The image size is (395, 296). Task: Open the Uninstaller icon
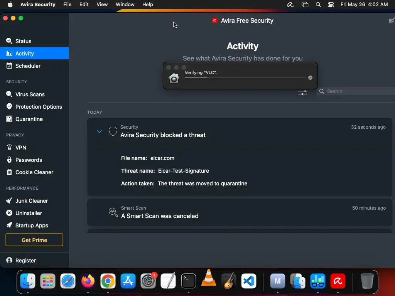9,213
